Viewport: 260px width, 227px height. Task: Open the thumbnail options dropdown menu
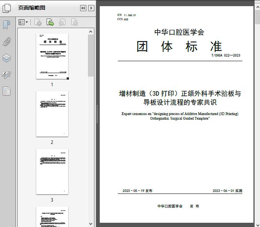click(23, 22)
